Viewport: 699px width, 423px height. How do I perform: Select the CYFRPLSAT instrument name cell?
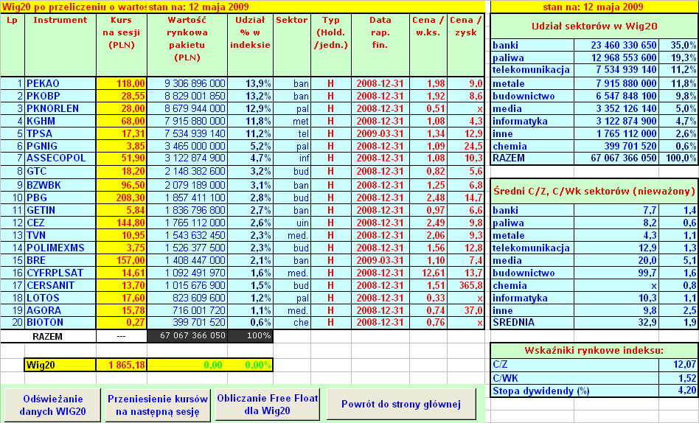click(60, 273)
